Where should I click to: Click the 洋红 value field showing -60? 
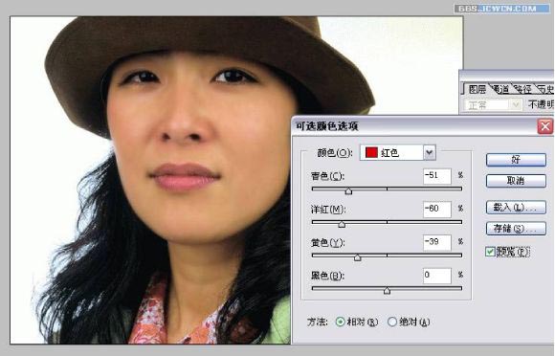pos(437,210)
